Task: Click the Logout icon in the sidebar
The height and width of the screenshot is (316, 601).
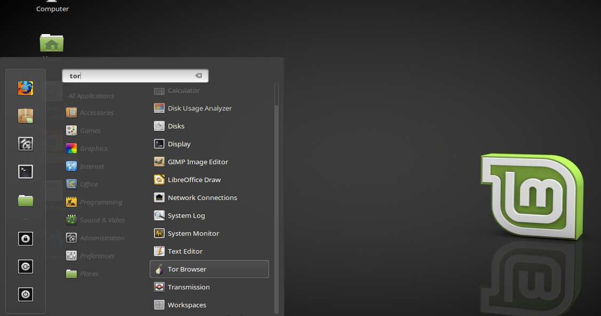Action: point(26,266)
